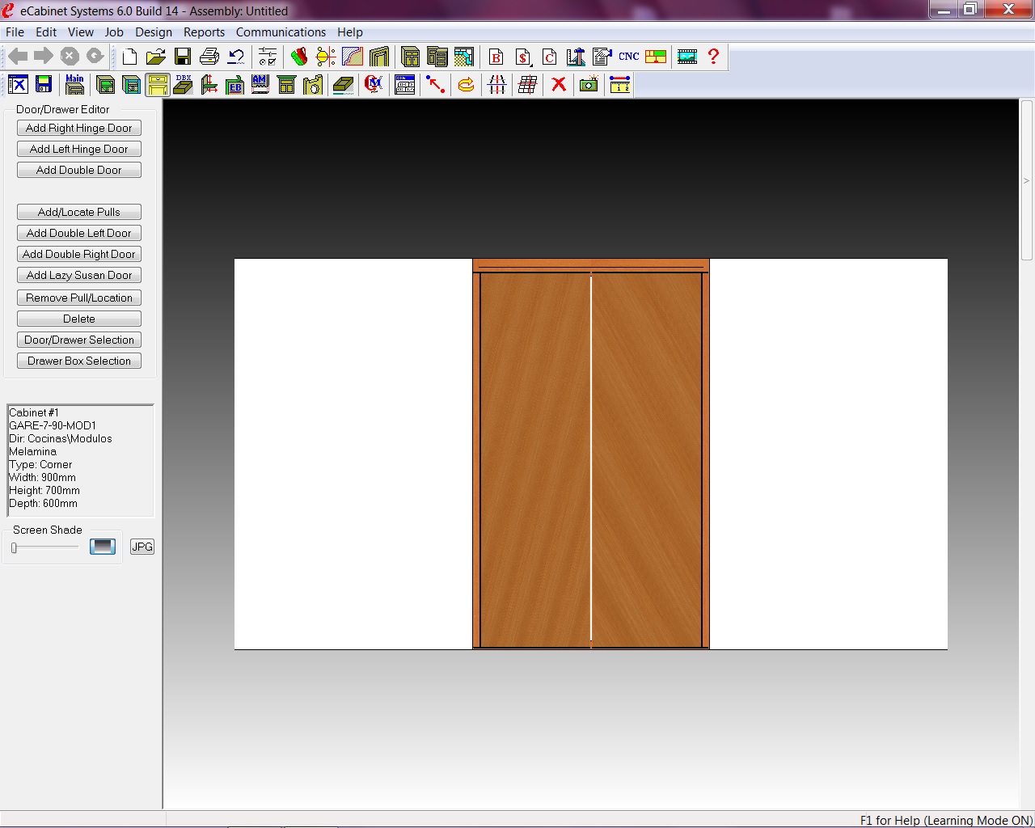Click the filmstrip presentation icon
Image resolution: width=1035 pixels, height=828 pixels.
(x=686, y=57)
